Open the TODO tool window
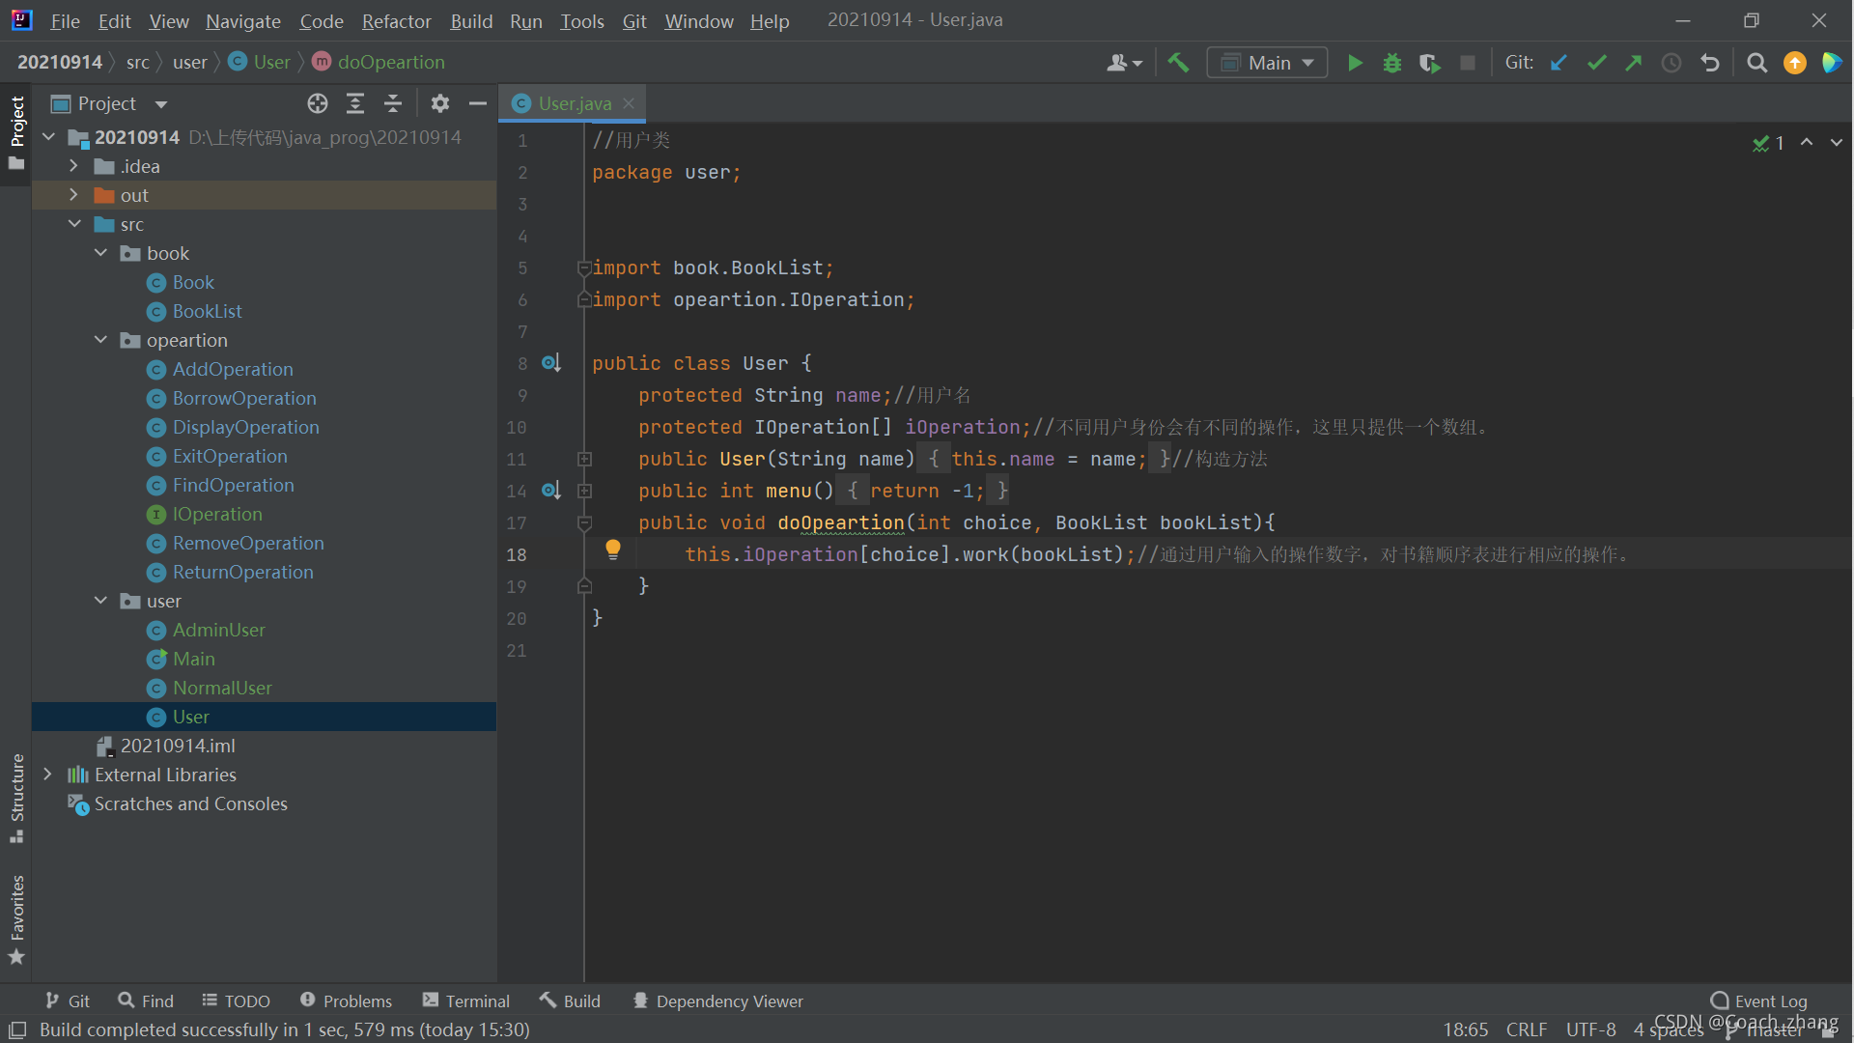The height and width of the screenshot is (1043, 1854). coord(236,1001)
